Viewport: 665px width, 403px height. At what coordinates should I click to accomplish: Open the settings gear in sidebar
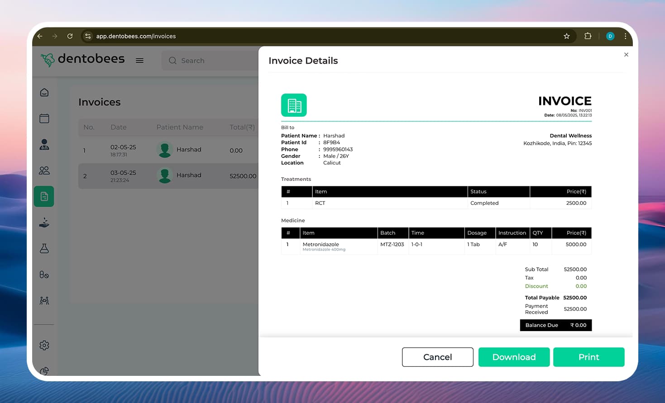tap(44, 346)
